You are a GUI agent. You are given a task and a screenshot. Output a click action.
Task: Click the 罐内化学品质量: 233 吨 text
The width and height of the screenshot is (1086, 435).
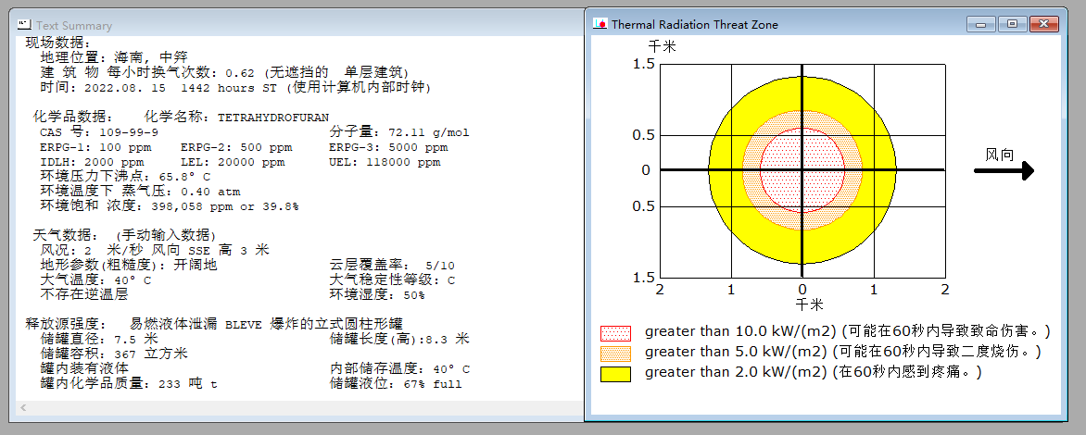click(x=129, y=384)
